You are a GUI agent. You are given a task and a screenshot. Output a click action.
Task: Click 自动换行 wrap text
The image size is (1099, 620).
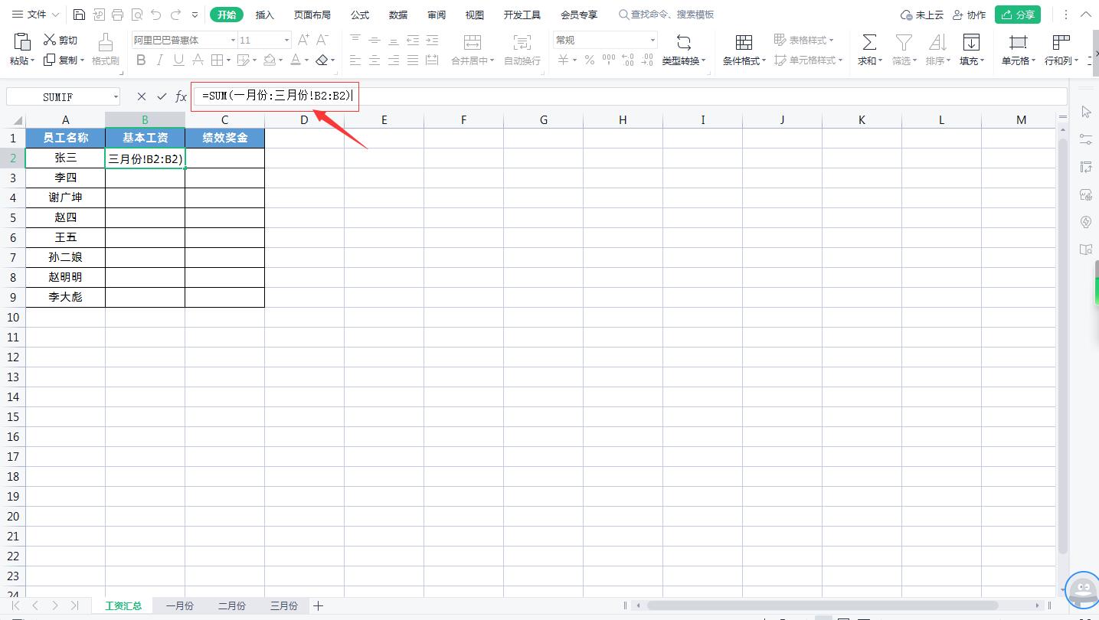coord(522,50)
